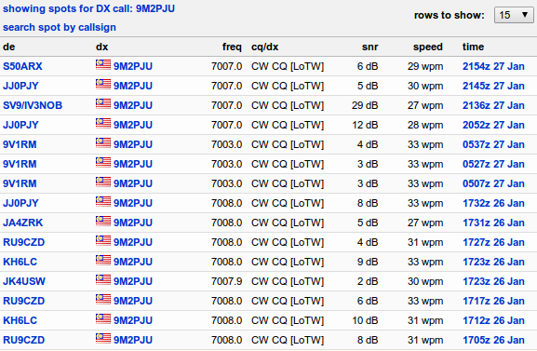Open JK4USW spotter callsign link
This screenshot has width=537, height=351.
pyautogui.click(x=24, y=281)
